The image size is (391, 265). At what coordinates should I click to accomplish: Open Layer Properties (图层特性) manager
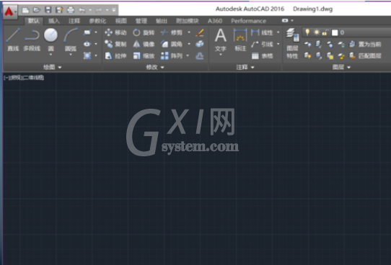pyautogui.click(x=292, y=43)
